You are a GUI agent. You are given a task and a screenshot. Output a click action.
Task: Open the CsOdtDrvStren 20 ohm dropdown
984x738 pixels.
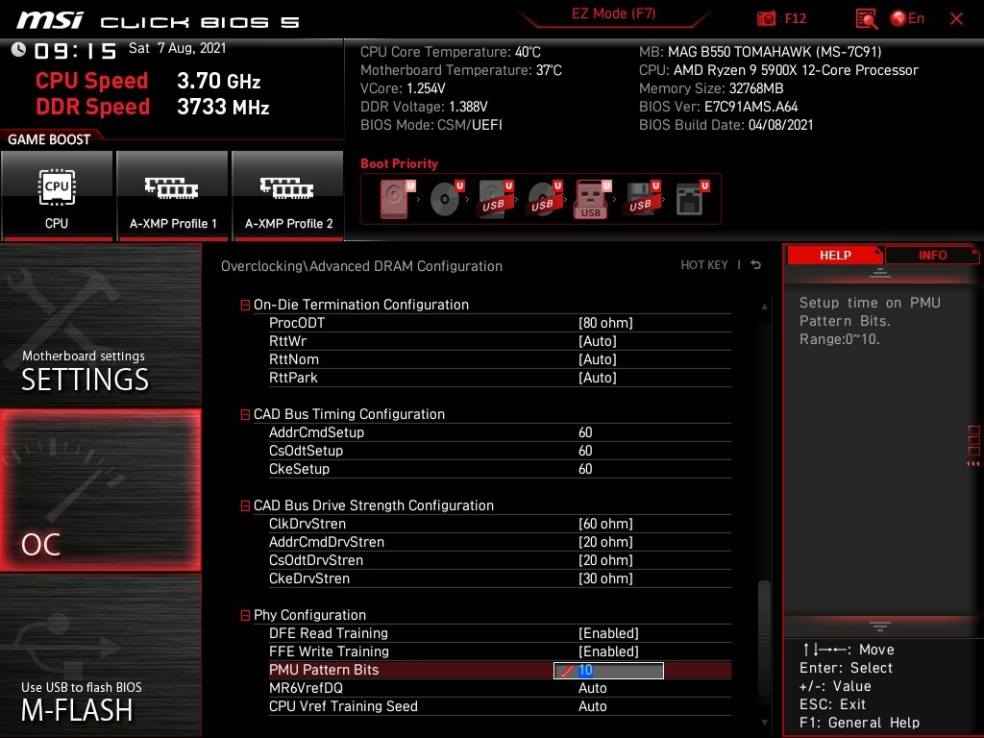[605, 560]
